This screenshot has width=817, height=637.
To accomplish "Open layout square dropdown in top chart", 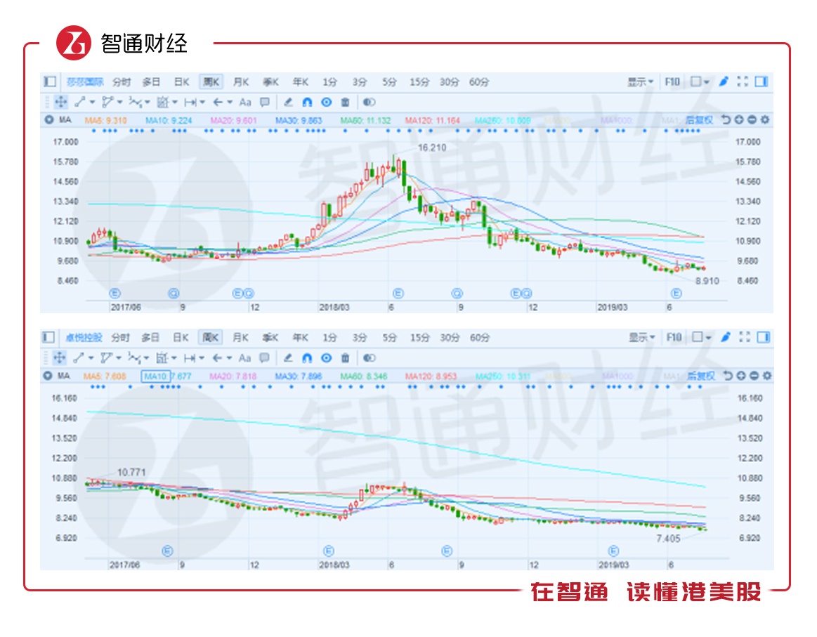I will coord(699,81).
